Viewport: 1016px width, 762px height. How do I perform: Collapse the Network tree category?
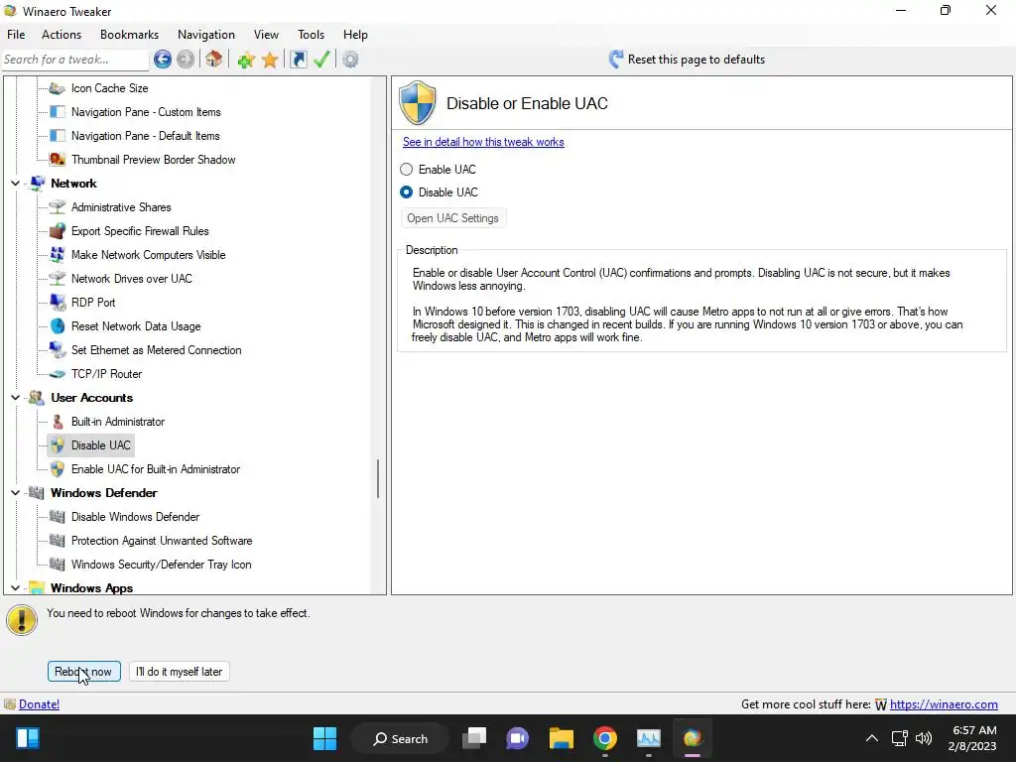pyautogui.click(x=16, y=184)
